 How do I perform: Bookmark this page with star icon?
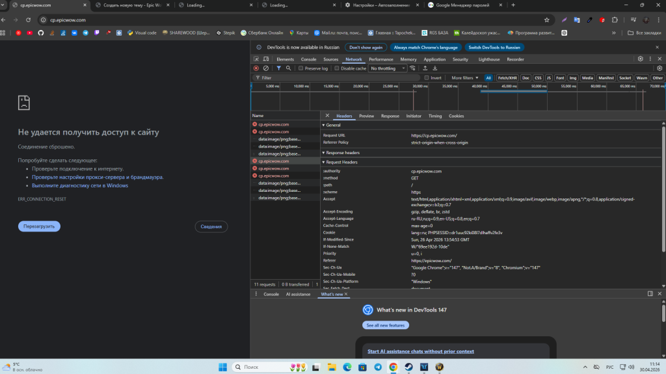coord(546,20)
